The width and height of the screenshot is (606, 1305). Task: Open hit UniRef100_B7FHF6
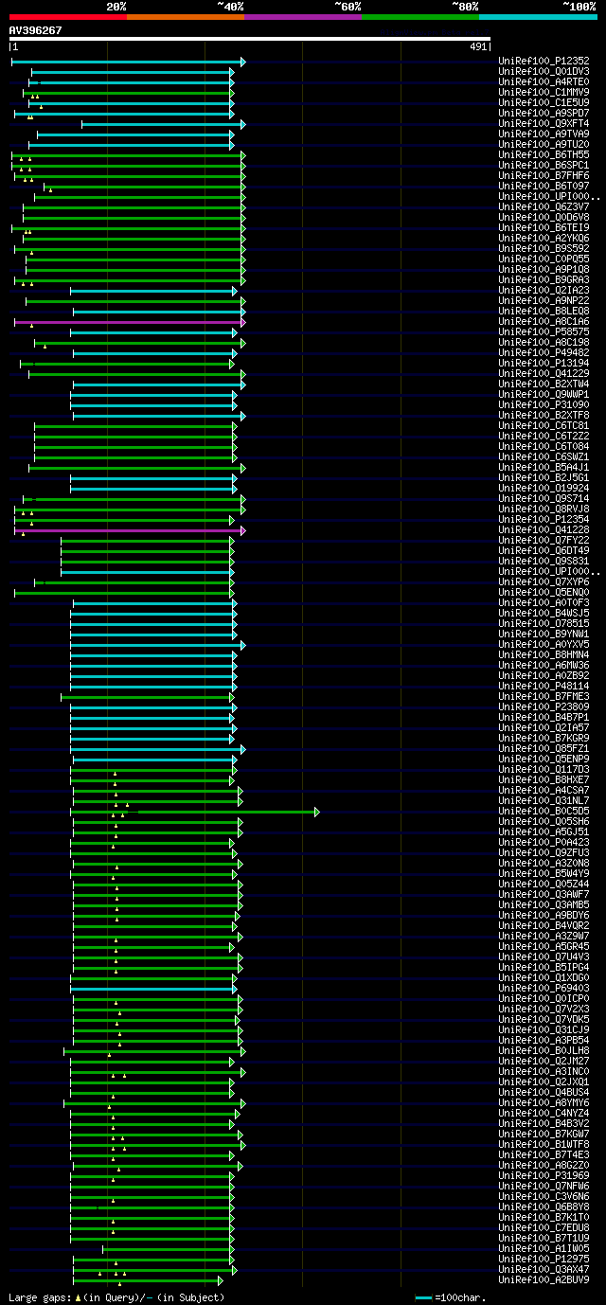coord(544,176)
